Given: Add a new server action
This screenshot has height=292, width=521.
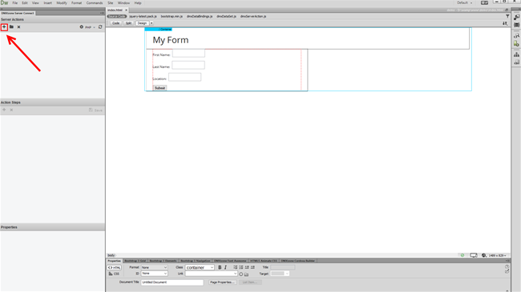Looking at the screenshot, I should click(x=4, y=27).
